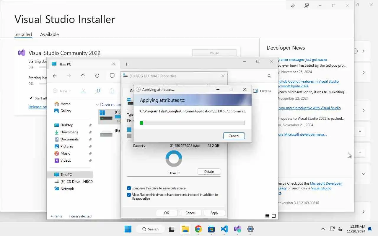Open the New item dropdown in Explorer
Viewport: 378px width, 236px height.
click(x=62, y=91)
